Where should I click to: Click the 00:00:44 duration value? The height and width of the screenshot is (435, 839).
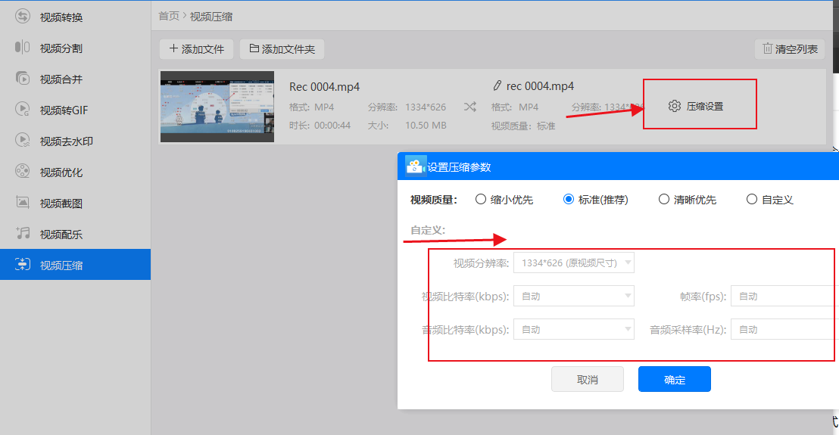pyautogui.click(x=332, y=125)
